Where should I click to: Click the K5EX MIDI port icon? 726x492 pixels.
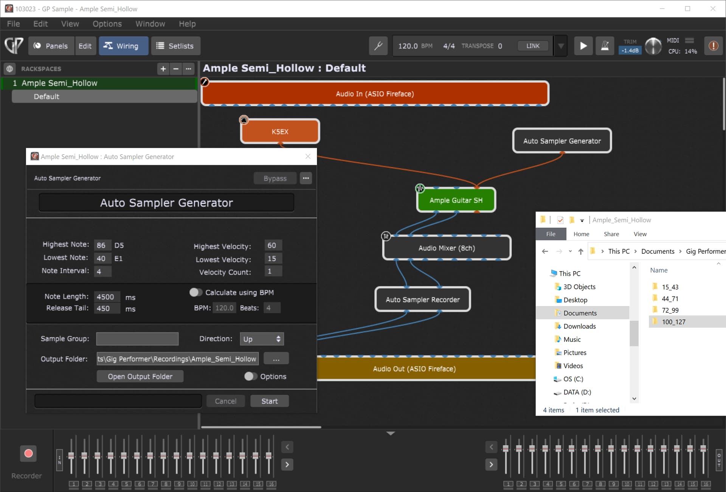click(244, 120)
